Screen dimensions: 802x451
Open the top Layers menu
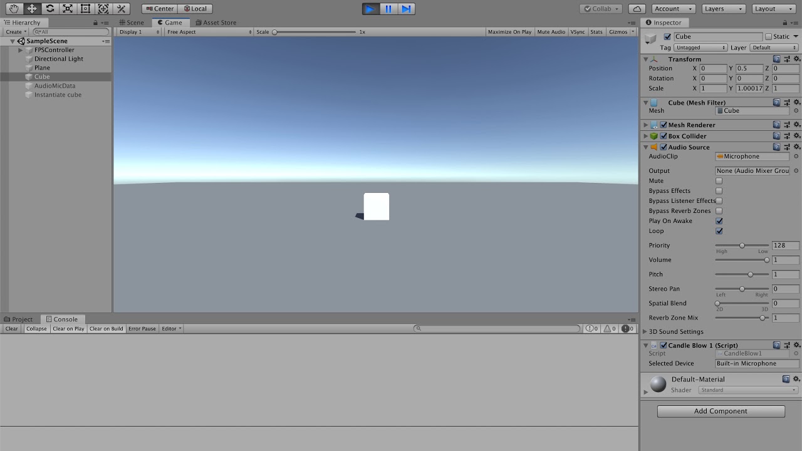(x=723, y=9)
